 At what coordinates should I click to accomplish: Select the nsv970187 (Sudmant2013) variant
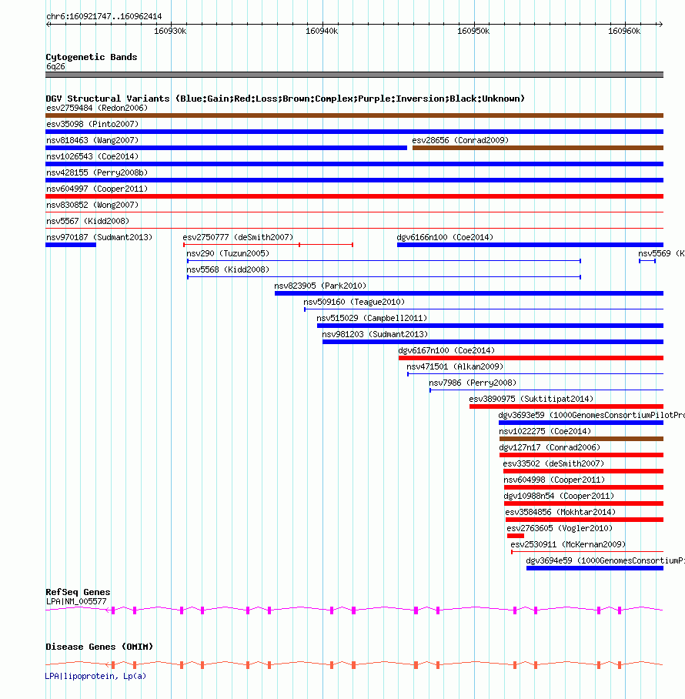pos(71,245)
